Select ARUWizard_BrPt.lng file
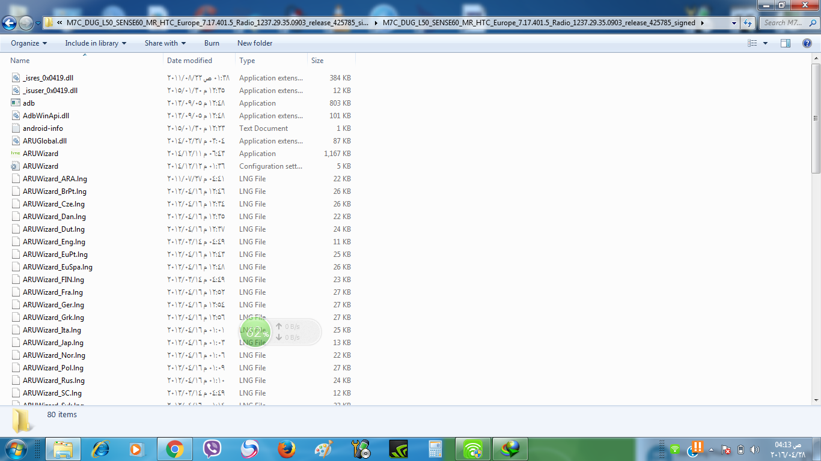The width and height of the screenshot is (821, 461). point(55,191)
